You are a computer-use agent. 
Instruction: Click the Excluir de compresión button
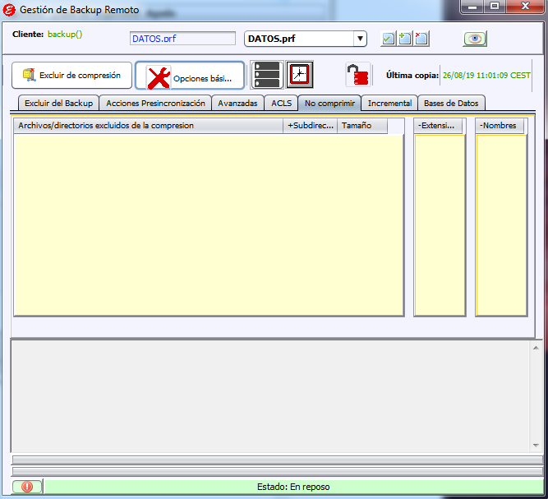tap(71, 75)
